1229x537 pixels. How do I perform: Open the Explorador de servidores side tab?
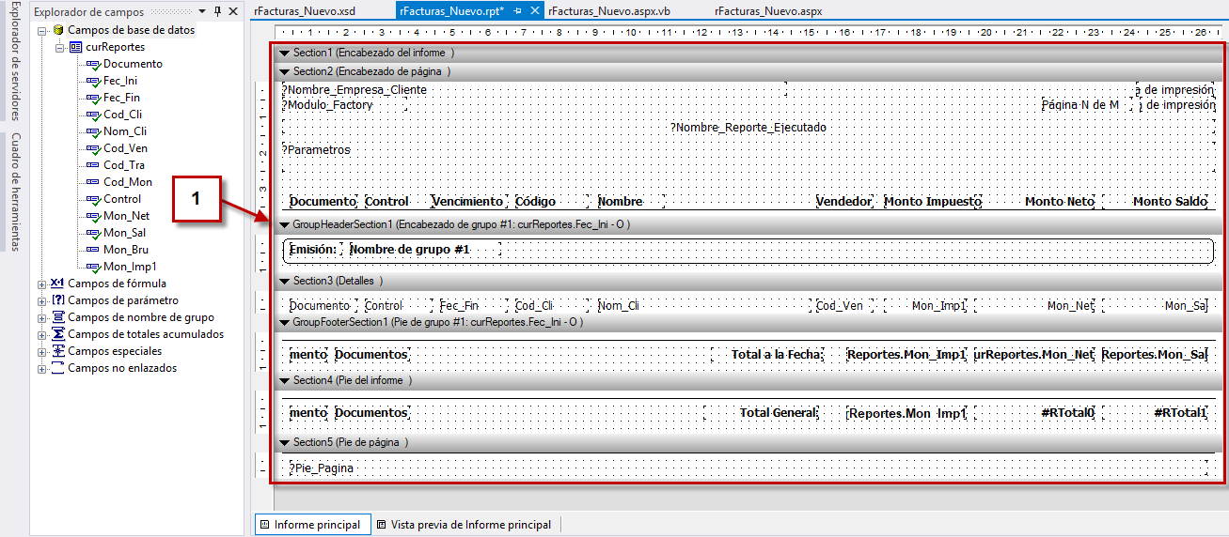(13, 60)
